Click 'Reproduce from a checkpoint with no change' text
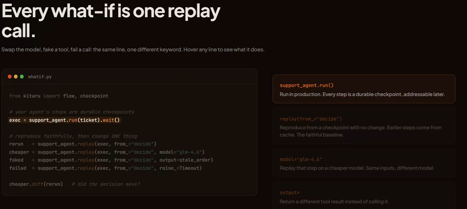Viewport: 467px width, 209px height. tap(361, 131)
